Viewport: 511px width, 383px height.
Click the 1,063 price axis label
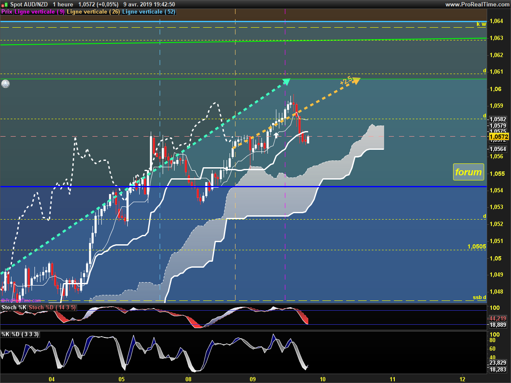point(497,38)
